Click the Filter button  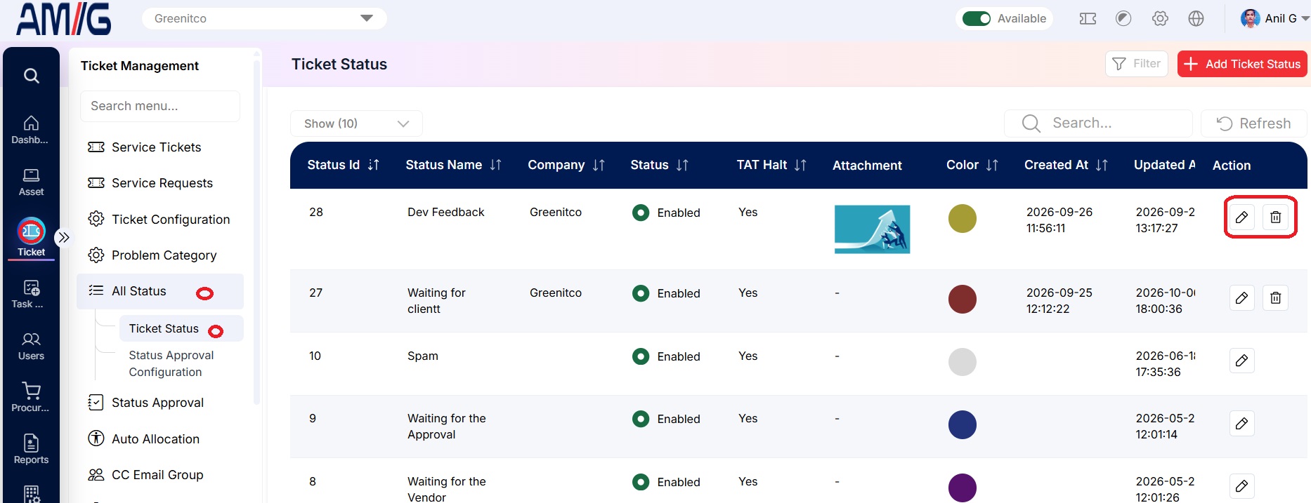click(x=1136, y=64)
